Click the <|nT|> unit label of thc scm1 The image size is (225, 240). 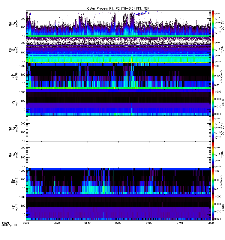click(223, 207)
